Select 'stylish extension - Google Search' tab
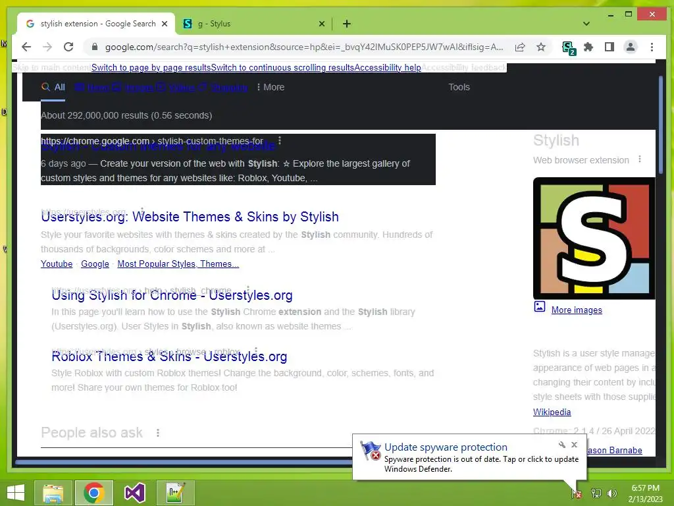The image size is (674, 506). click(96, 24)
